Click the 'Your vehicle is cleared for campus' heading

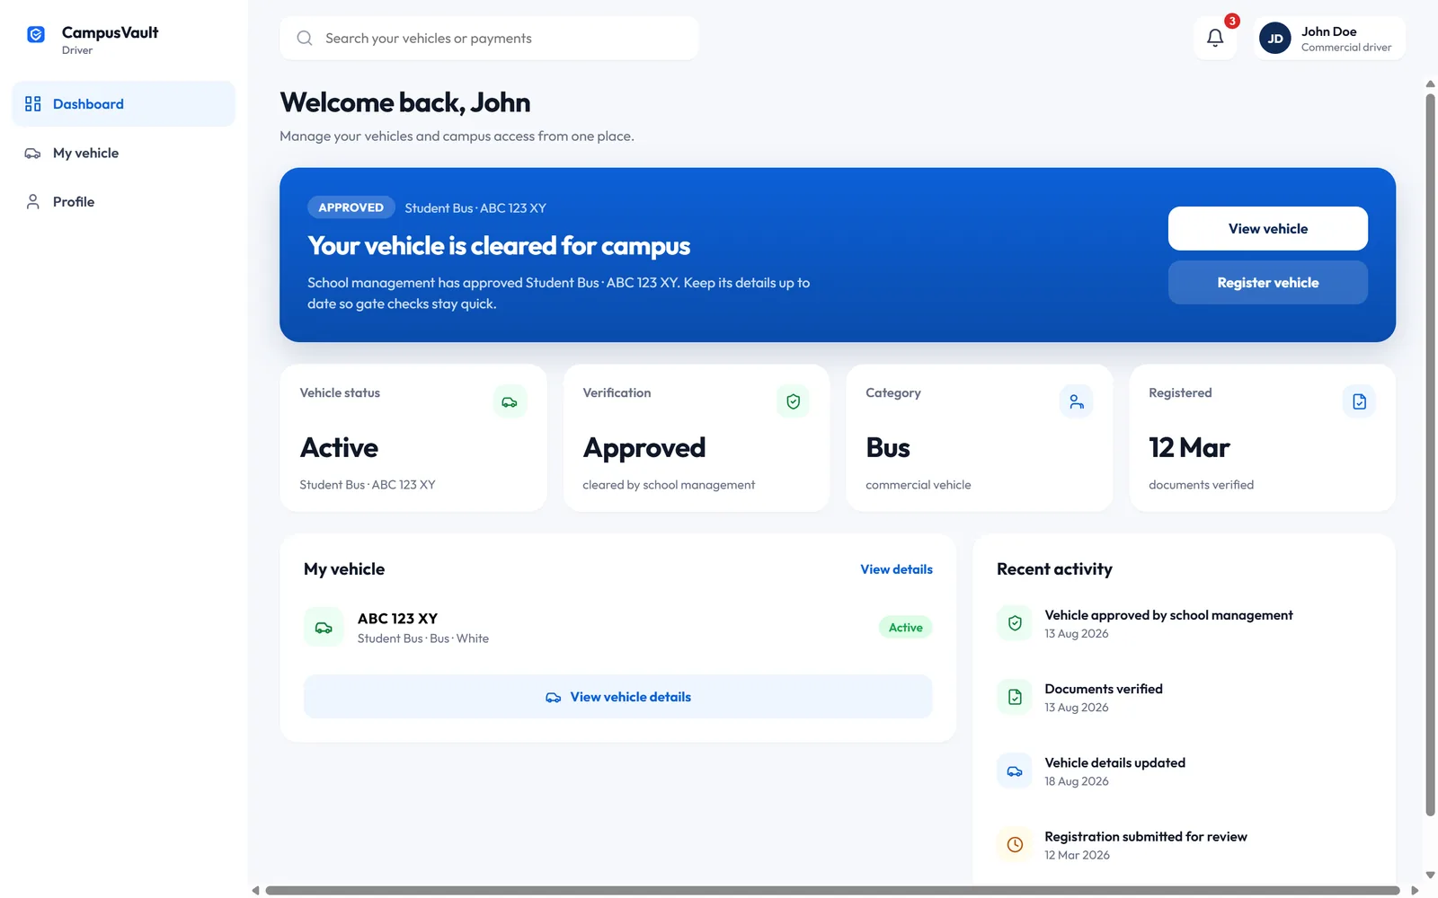click(x=499, y=246)
